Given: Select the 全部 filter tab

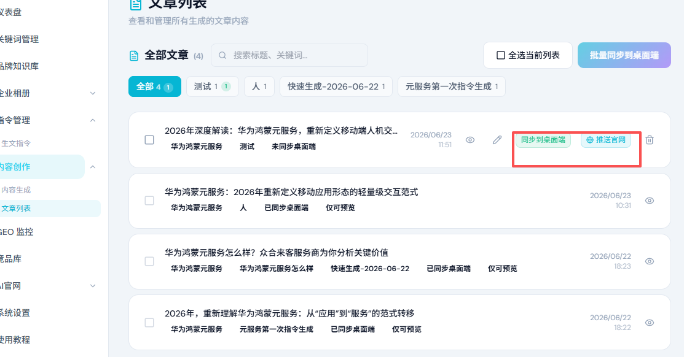Looking at the screenshot, I should [x=155, y=86].
